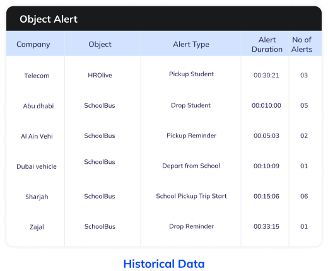Click the Pickup Student alert type
Image resolution: width=328 pixels, height=271 pixels.
click(191, 74)
